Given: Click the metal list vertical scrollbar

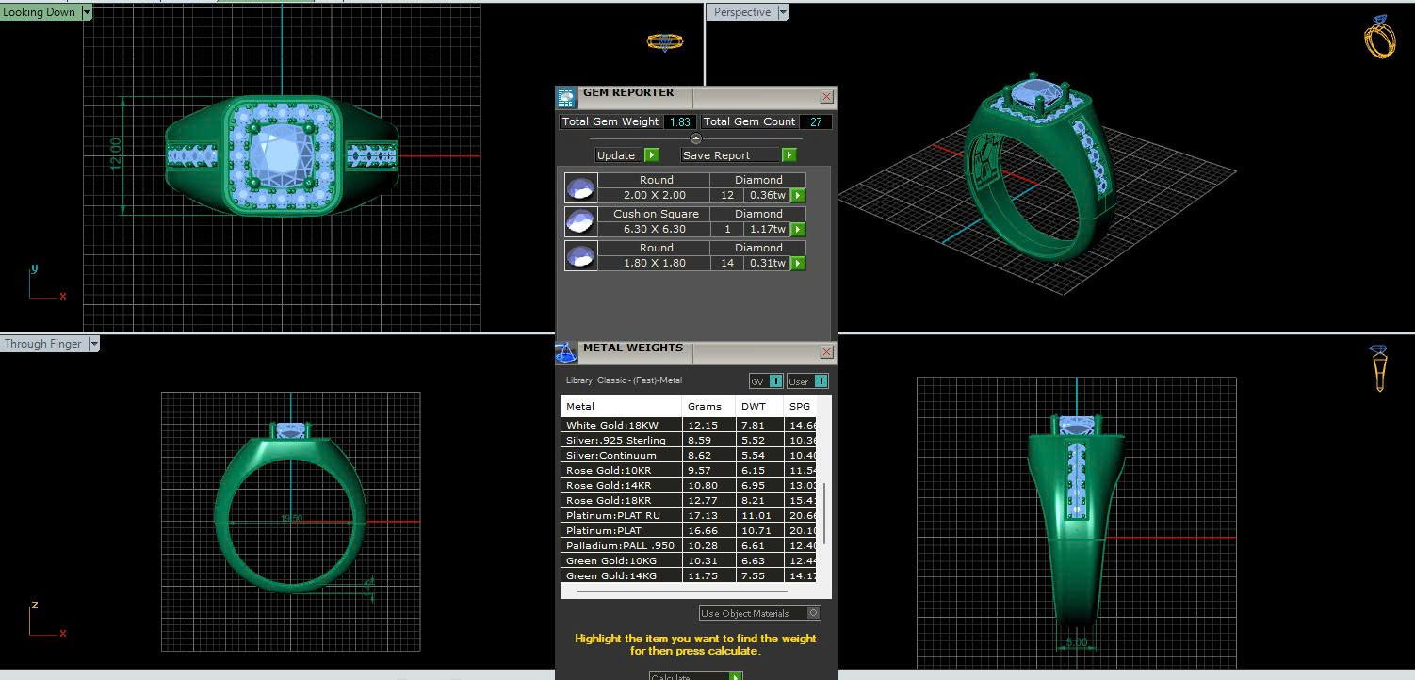Looking at the screenshot, I should coord(825,513).
